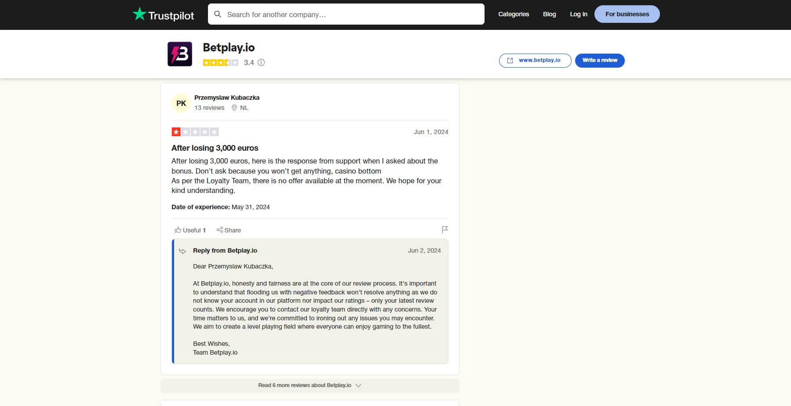Click the Share icon on the review
Viewport: 791px width, 406px height.
pos(220,230)
